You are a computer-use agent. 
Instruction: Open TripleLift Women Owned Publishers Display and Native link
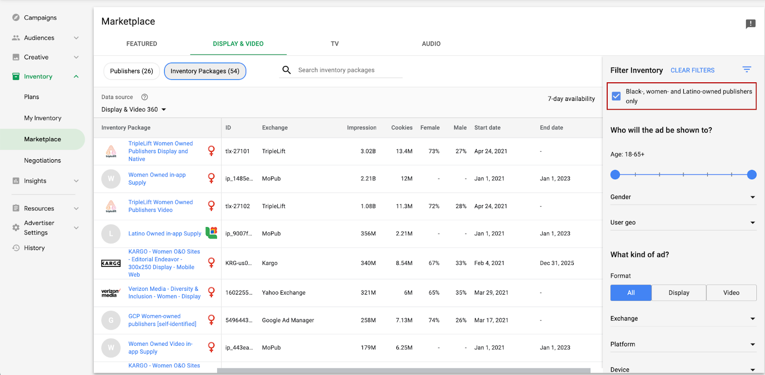161,151
